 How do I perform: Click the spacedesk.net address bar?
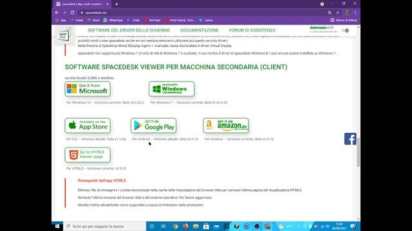click(x=202, y=13)
